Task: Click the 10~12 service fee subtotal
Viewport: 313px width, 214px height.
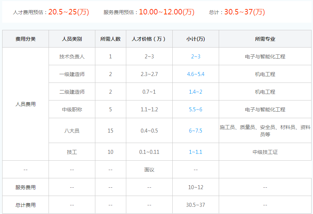Action: [196, 187]
